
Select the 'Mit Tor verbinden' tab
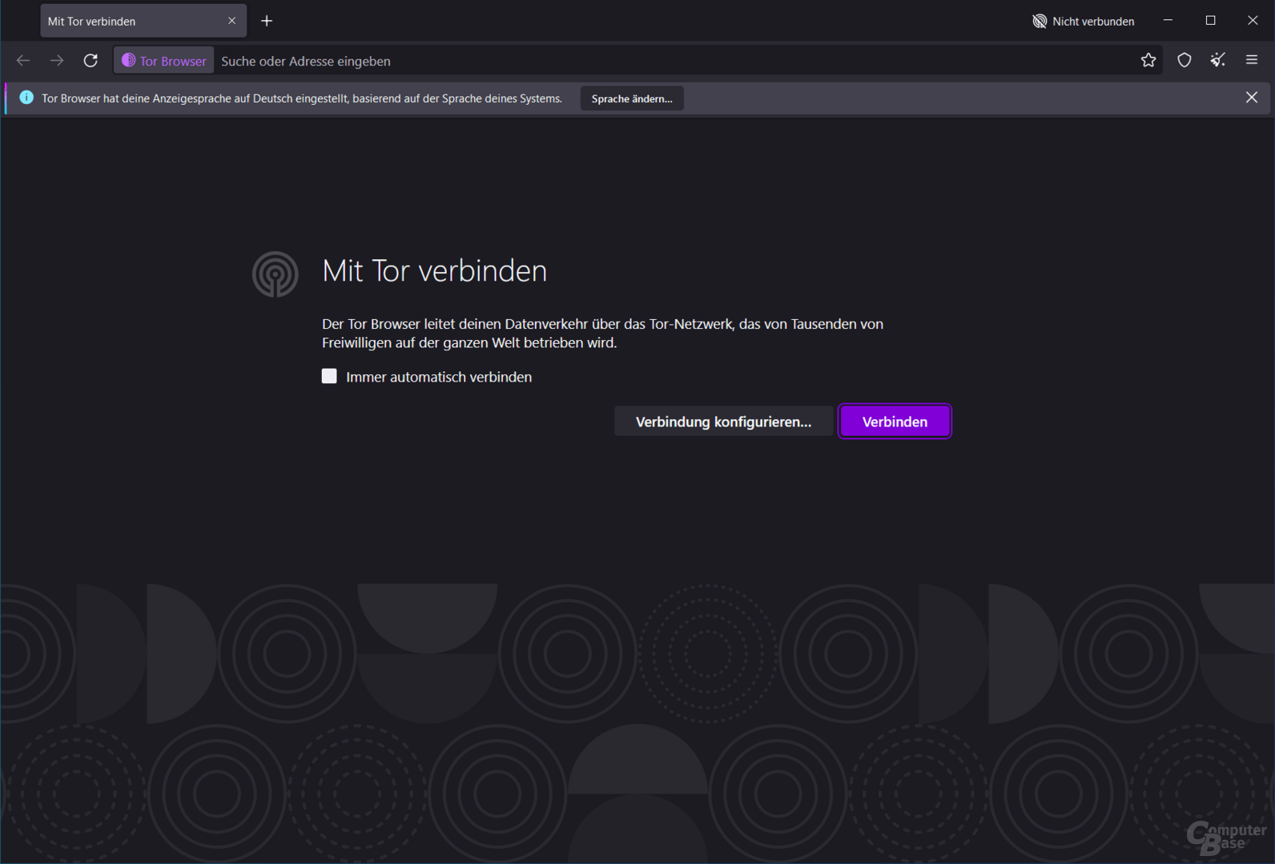click(143, 21)
